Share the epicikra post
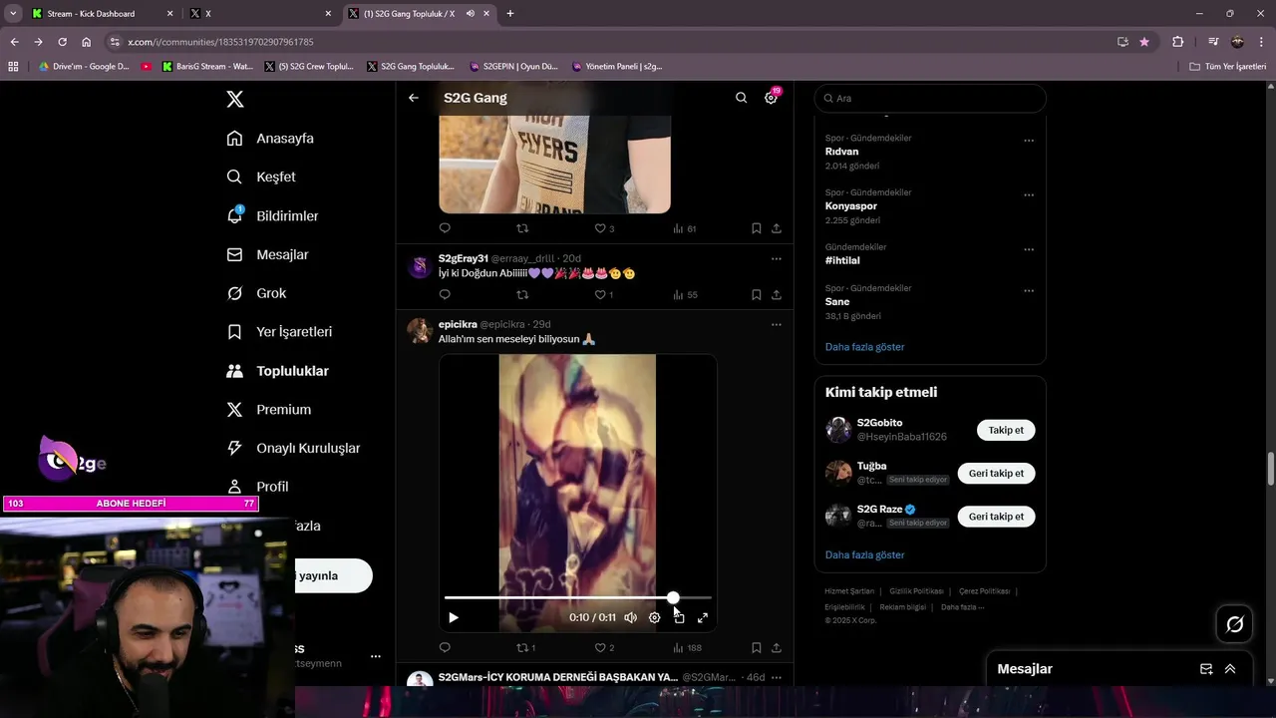The width and height of the screenshot is (1276, 718). [776, 648]
